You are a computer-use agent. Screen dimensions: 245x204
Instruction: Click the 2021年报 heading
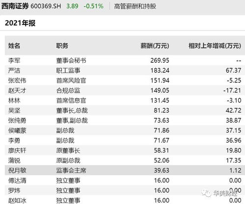pos(20,23)
